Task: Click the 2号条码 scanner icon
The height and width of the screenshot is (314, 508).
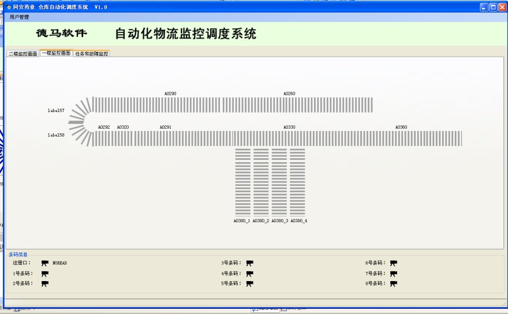Action: tap(45, 283)
